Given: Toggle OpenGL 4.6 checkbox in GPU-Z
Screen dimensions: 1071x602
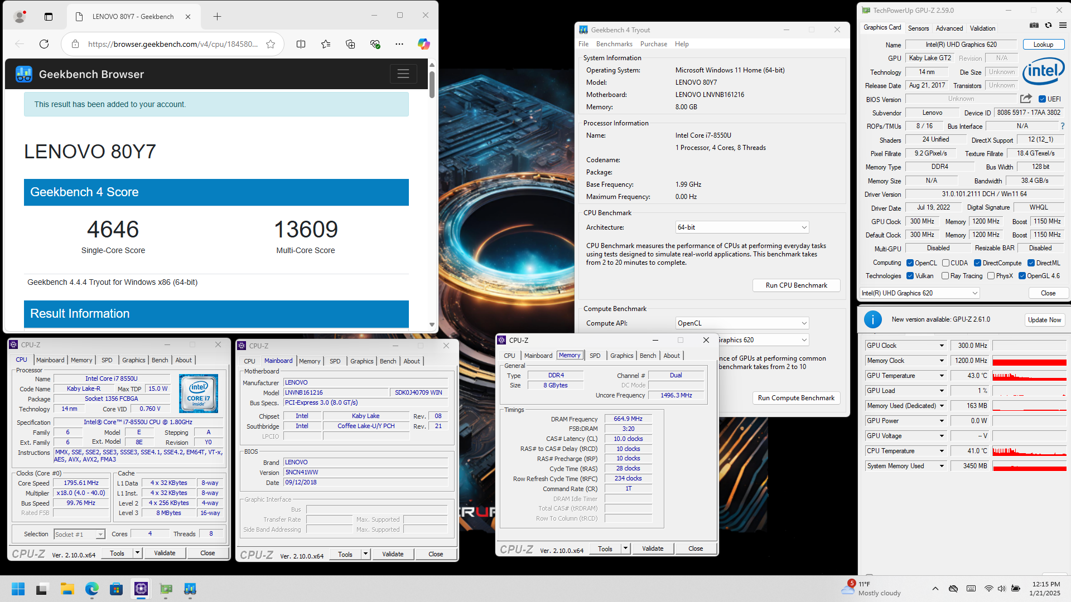Looking at the screenshot, I should 1022,276.
